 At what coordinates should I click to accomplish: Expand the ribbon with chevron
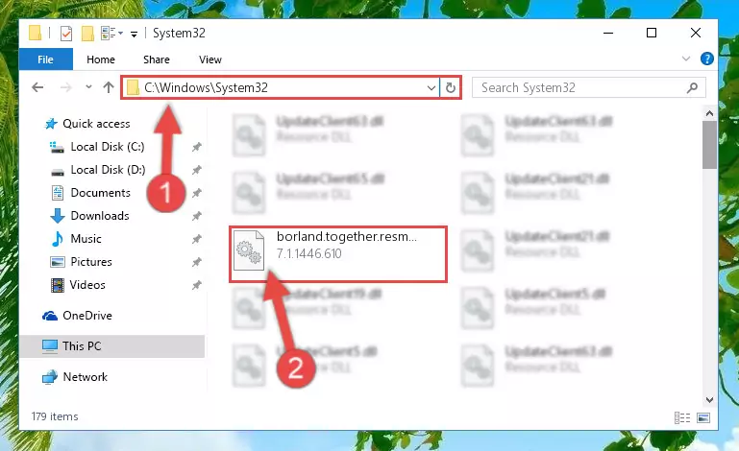click(686, 59)
